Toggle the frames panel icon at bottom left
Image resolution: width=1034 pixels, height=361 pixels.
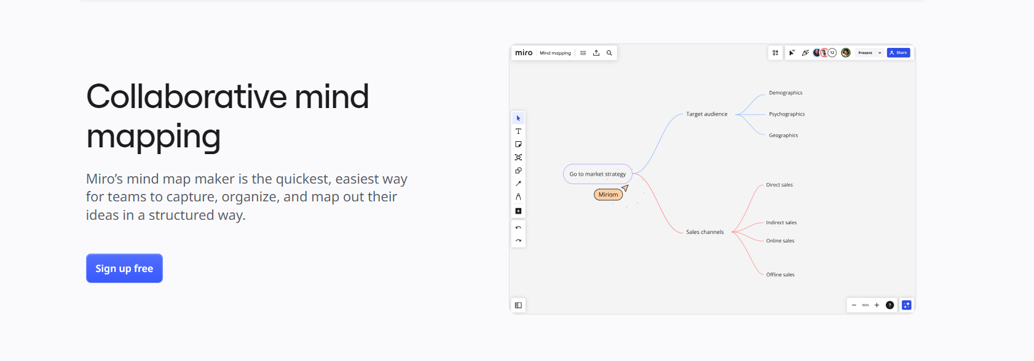pos(518,305)
